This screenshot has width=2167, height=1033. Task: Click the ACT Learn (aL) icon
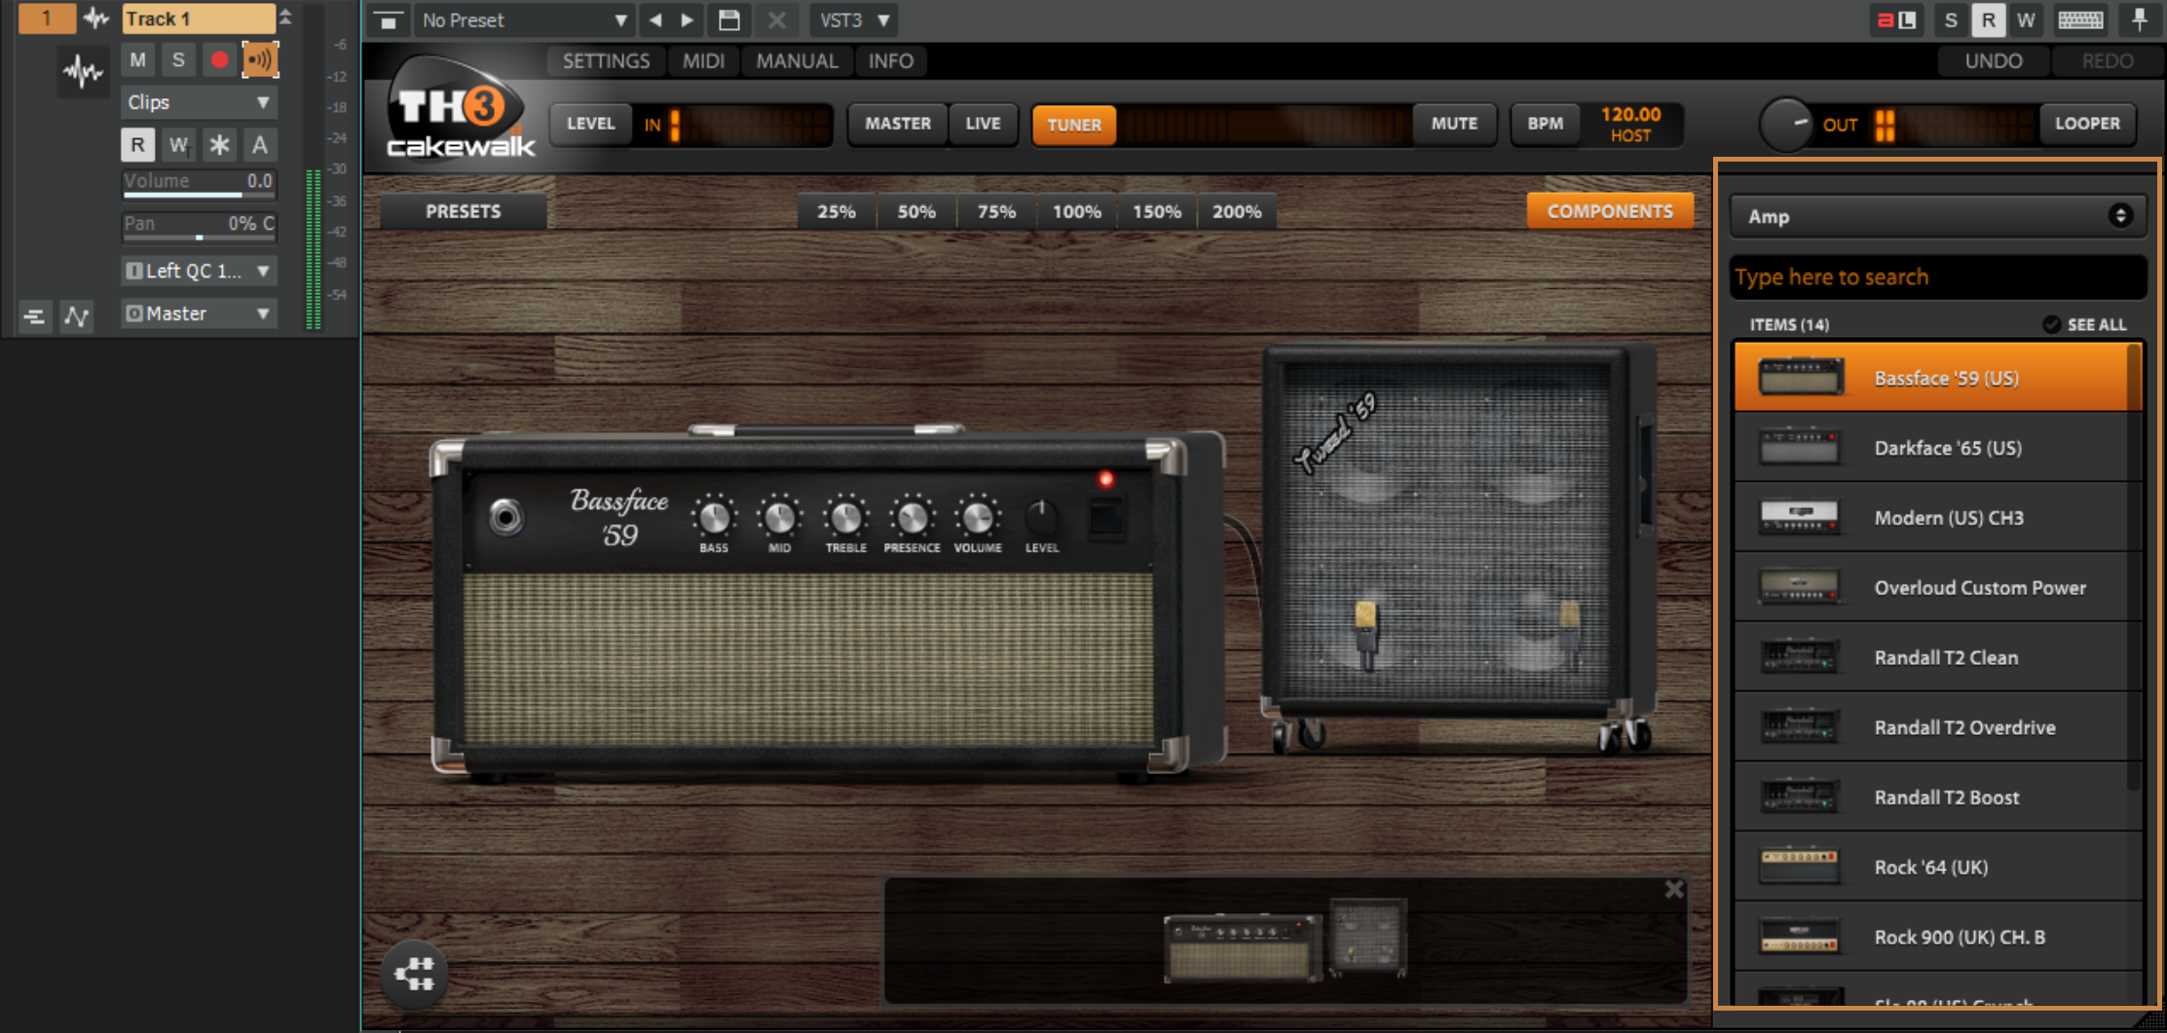tap(1895, 19)
